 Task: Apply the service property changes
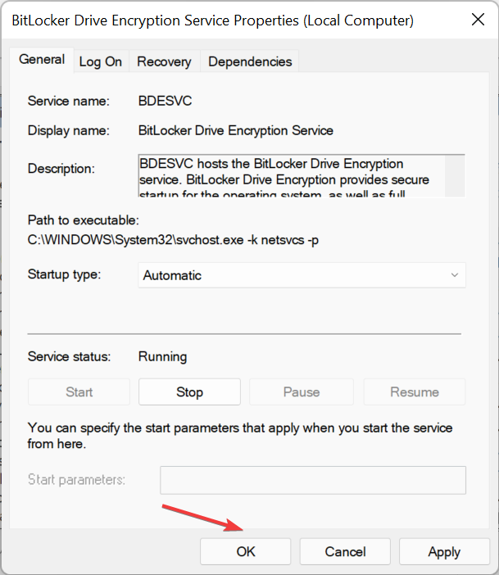(x=444, y=552)
